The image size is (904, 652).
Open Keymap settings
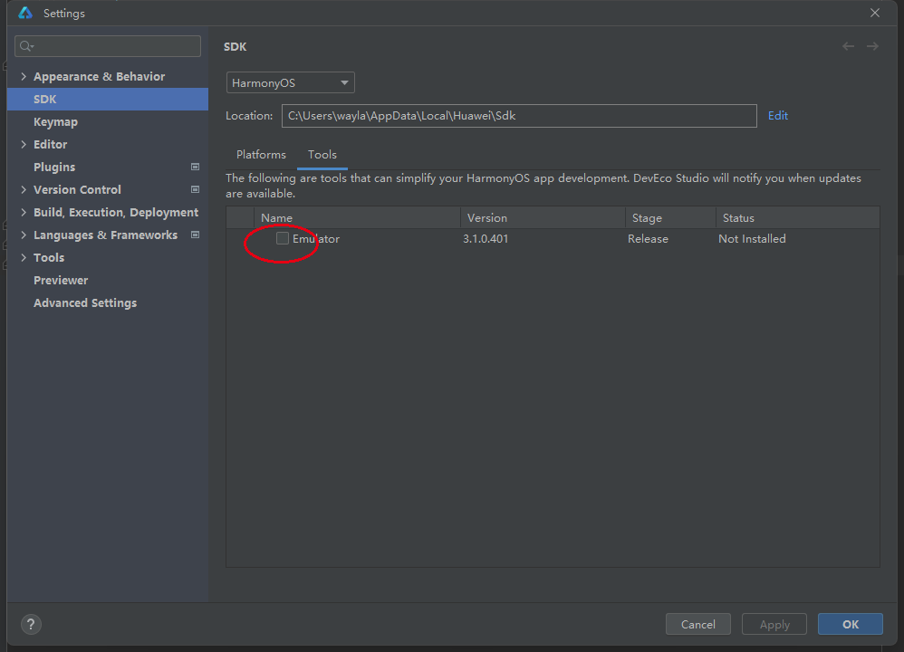(55, 121)
